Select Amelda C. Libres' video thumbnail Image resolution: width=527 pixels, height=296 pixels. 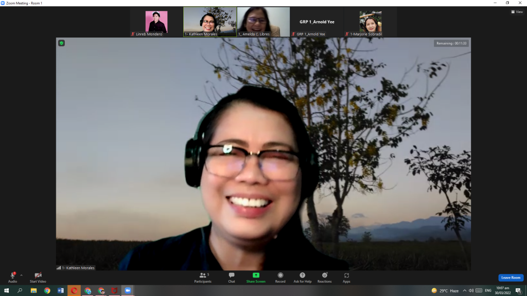click(263, 22)
